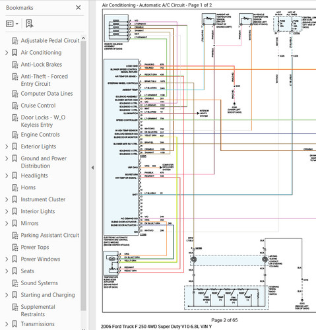Click the Adjustable Pedal Circuit bookmark icon
This screenshot has width=316, height=330.
[x=15, y=41]
